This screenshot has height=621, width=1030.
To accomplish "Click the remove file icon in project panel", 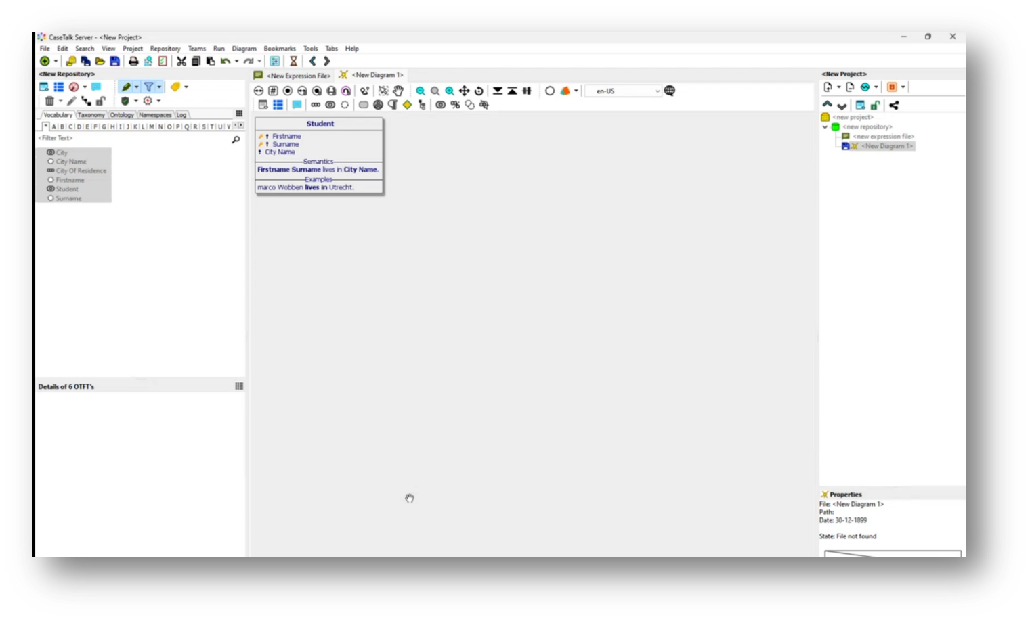I will point(850,87).
